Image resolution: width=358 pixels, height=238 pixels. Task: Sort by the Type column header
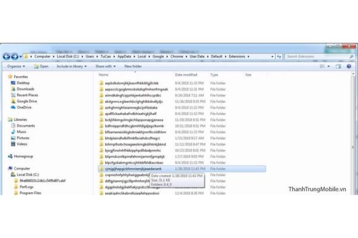[214, 75]
